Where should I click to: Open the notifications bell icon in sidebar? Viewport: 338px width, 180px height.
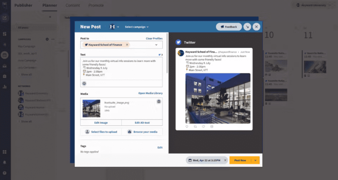[x=5, y=162]
